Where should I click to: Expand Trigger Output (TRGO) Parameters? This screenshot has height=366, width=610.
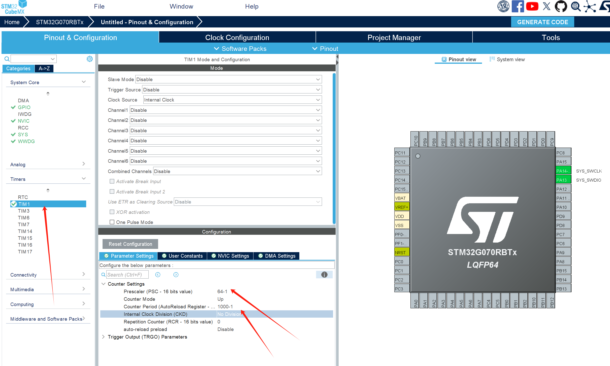103,337
